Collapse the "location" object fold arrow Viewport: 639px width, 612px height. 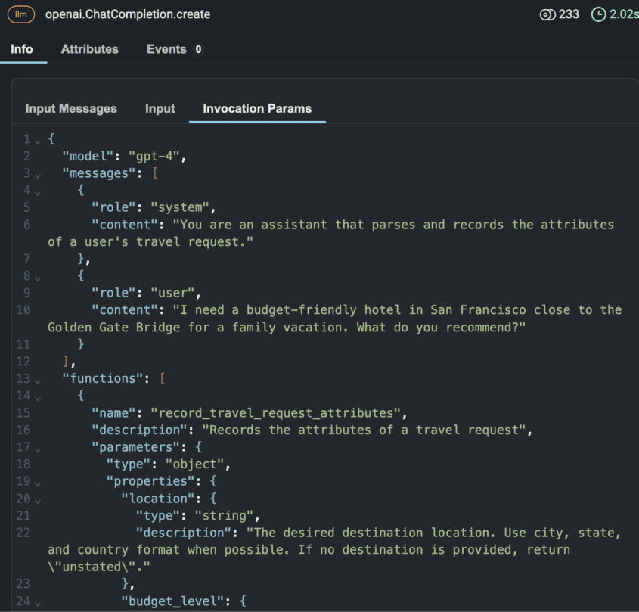(x=37, y=499)
